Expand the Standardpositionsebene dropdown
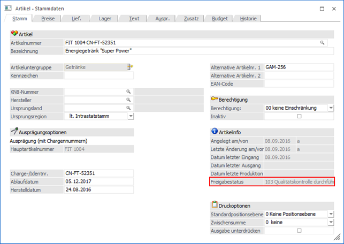Screen dimensions: 344x244 click(x=331, y=214)
